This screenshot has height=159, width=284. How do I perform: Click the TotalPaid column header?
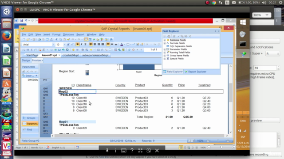tap(204, 85)
